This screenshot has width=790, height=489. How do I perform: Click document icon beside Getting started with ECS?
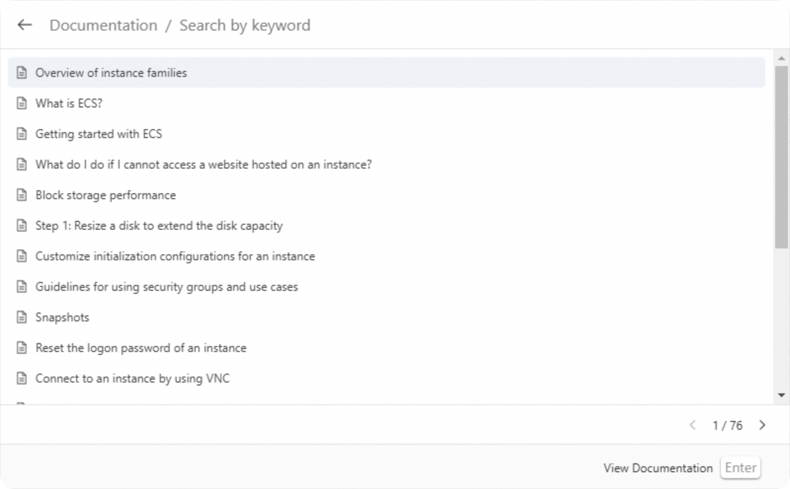tap(22, 134)
